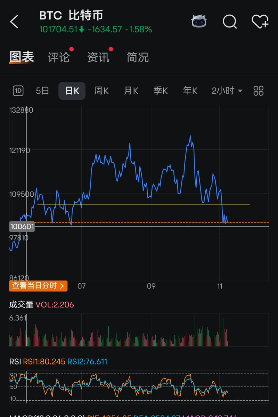Click the 121190 axis label
This screenshot has height=417, width=278.
click(x=20, y=150)
